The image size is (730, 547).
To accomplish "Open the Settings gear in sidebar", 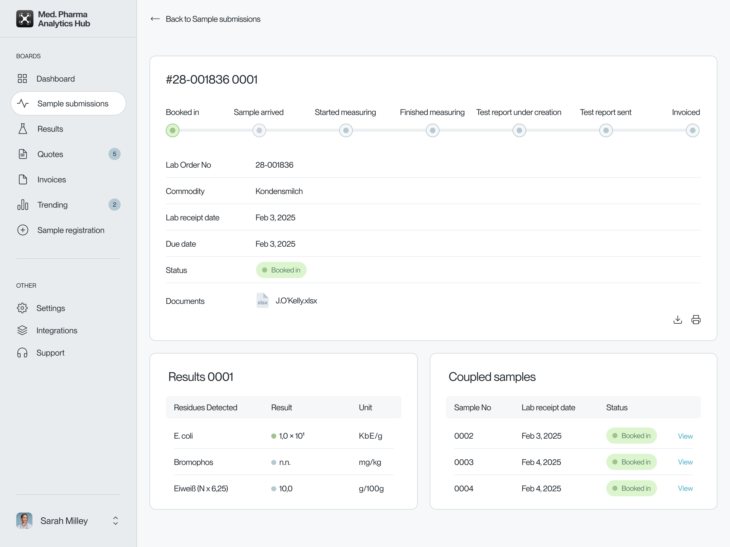I will click(x=23, y=308).
